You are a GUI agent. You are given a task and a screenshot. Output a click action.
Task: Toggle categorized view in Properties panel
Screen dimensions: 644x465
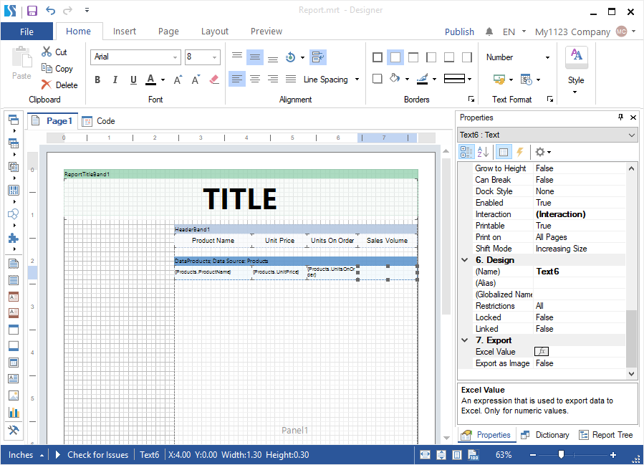[x=466, y=152]
